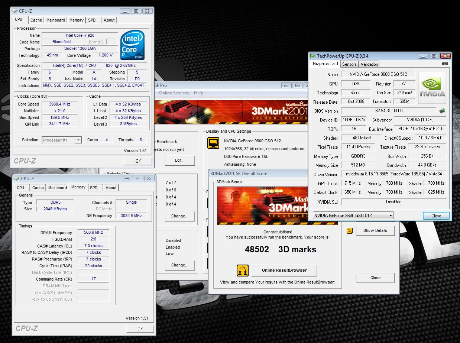The width and height of the screenshot is (460, 343).
Task: Open the Validation tab in GPU-Z
Action: (x=369, y=64)
